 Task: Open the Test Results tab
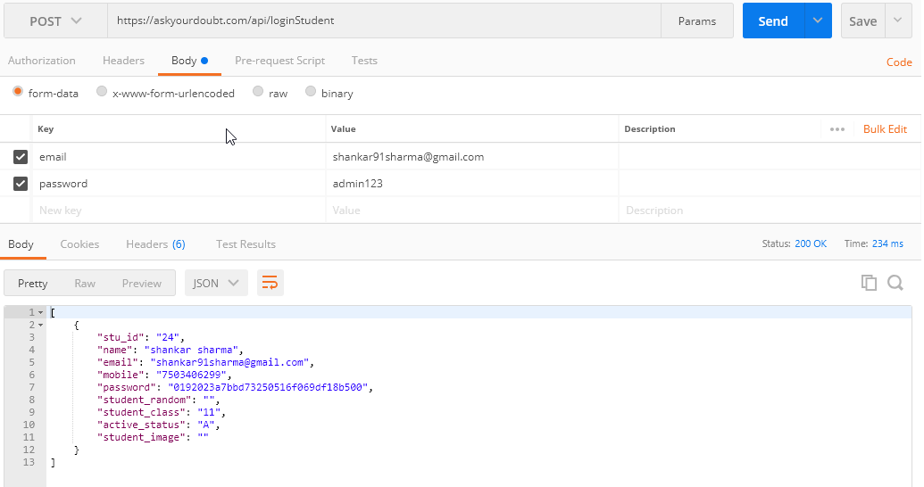pos(246,243)
